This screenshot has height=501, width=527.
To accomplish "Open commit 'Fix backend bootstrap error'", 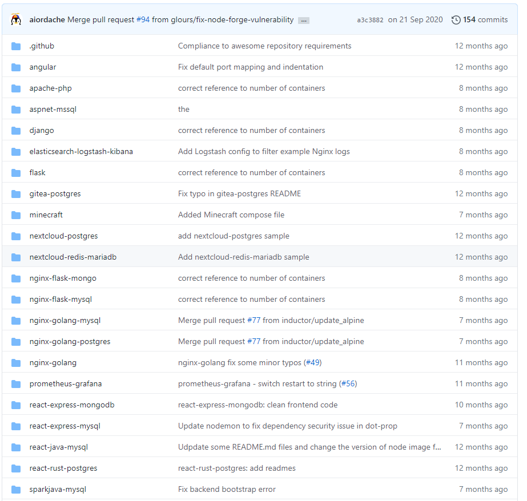I will pos(227,490).
